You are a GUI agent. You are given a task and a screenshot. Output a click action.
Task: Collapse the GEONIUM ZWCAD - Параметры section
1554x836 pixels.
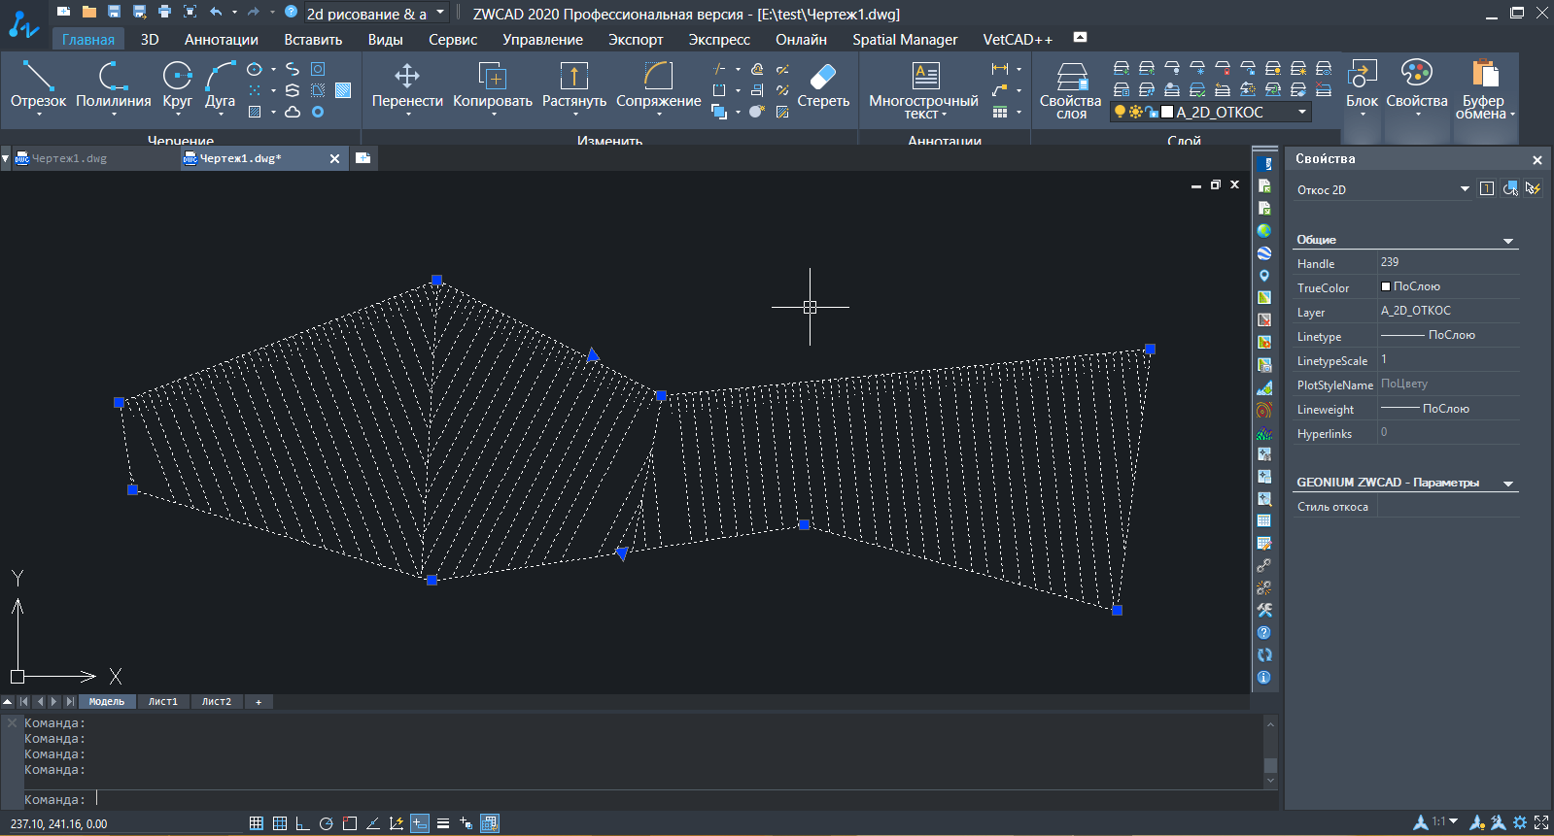(1508, 484)
